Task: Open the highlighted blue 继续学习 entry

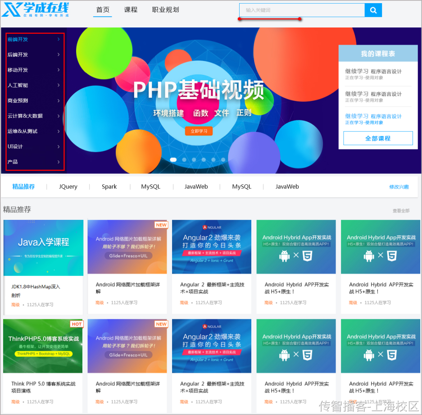Action: (373, 119)
